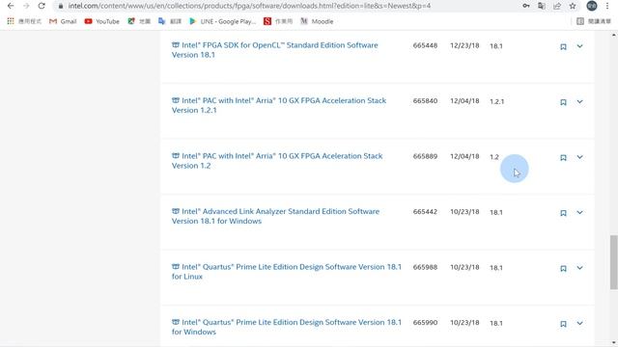Save Quartus Lite 18.1 Linux bookmark icon
The image size is (618, 347).
pyautogui.click(x=563, y=269)
